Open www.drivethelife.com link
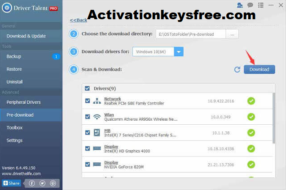Viewport: 286px width, 190px height. click(22, 173)
